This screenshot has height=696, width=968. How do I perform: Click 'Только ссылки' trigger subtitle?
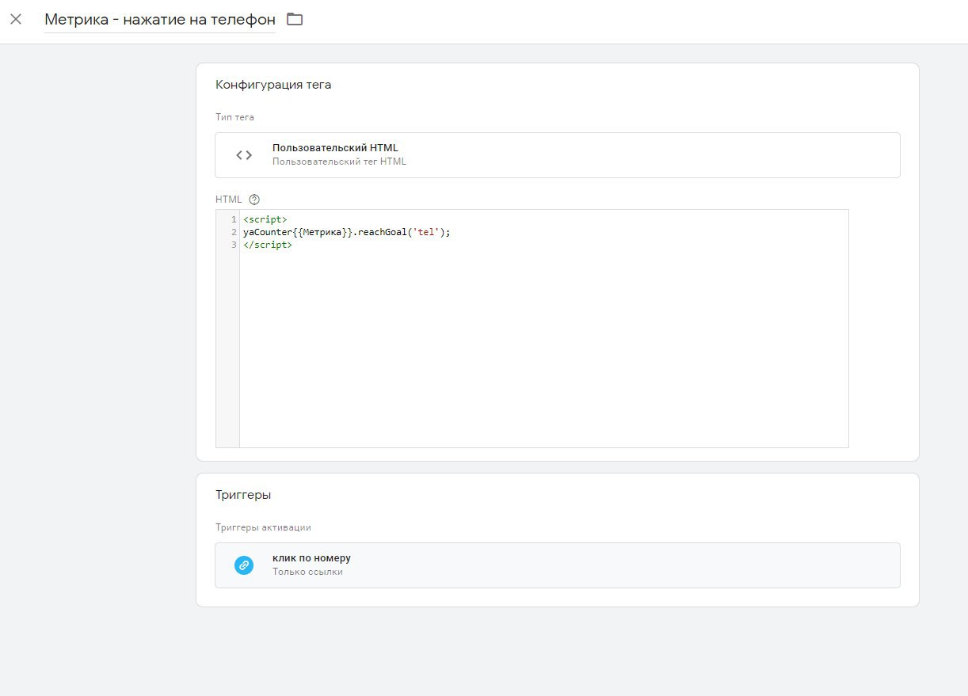[x=307, y=572]
